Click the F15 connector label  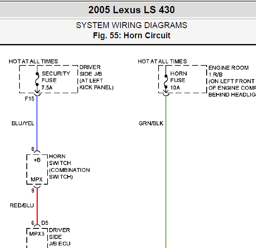29,99
